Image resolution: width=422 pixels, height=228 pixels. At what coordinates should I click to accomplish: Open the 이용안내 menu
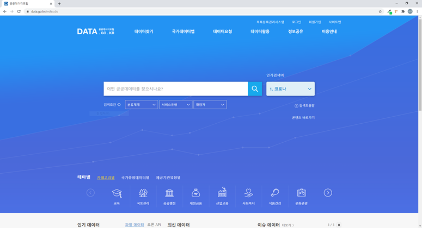click(x=329, y=31)
